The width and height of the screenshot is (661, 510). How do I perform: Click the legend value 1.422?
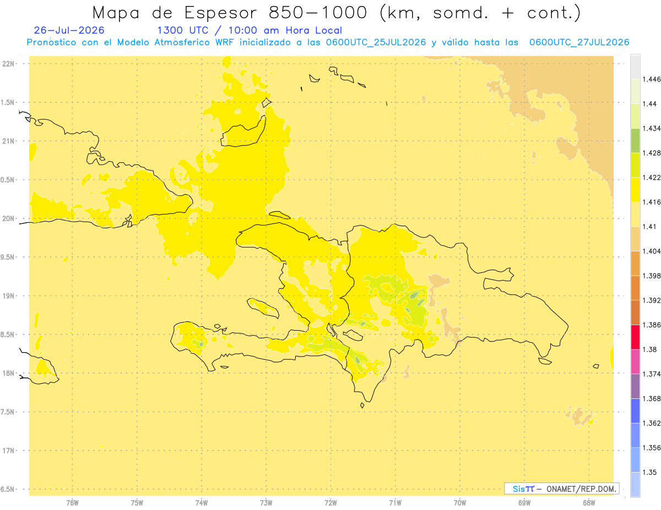tap(652, 177)
